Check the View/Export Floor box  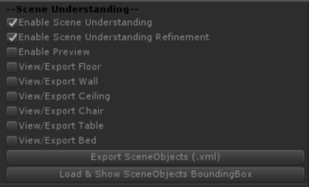(x=12, y=67)
